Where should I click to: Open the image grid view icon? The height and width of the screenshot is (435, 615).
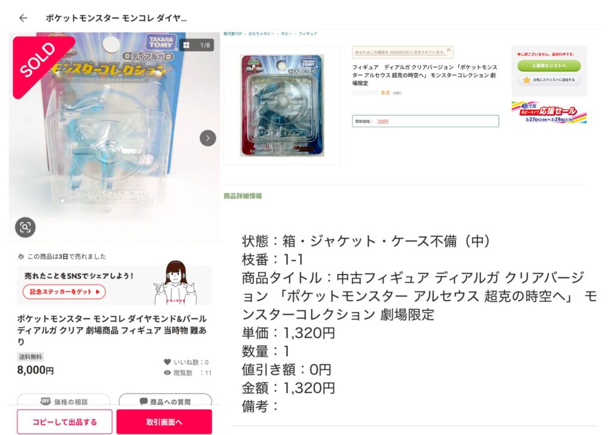(186, 45)
